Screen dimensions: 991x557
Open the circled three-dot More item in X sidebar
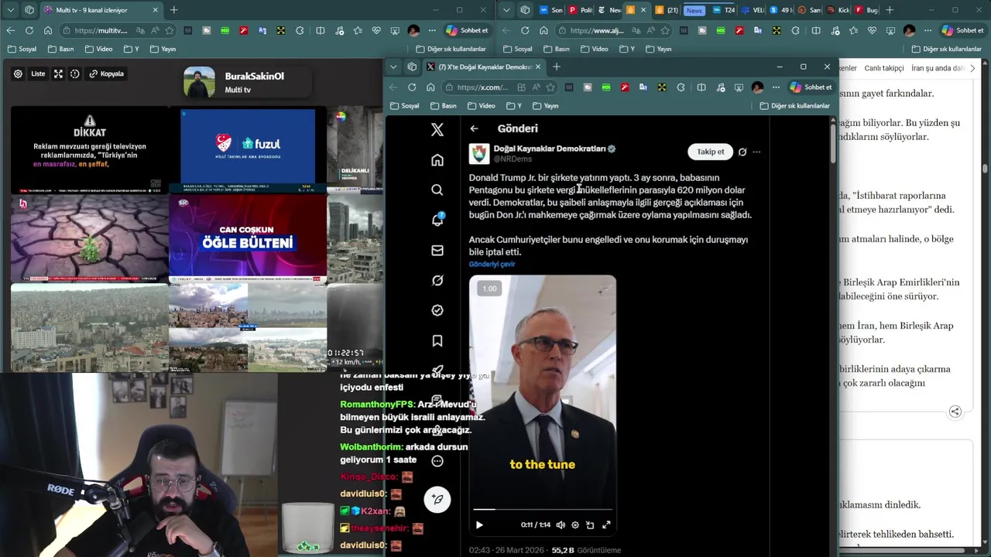(437, 461)
